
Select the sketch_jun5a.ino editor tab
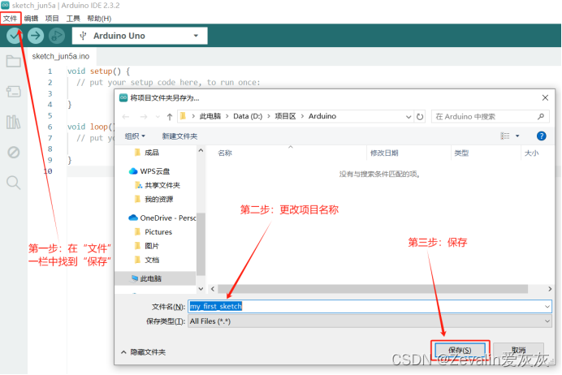point(61,56)
